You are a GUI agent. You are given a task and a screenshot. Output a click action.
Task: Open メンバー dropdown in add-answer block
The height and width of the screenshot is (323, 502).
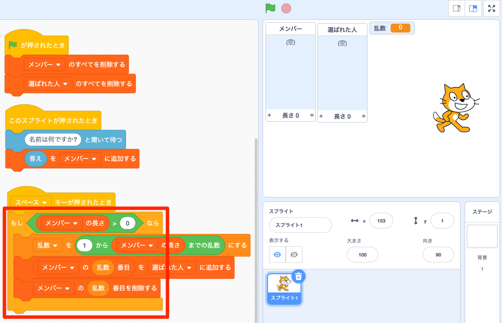click(80, 159)
